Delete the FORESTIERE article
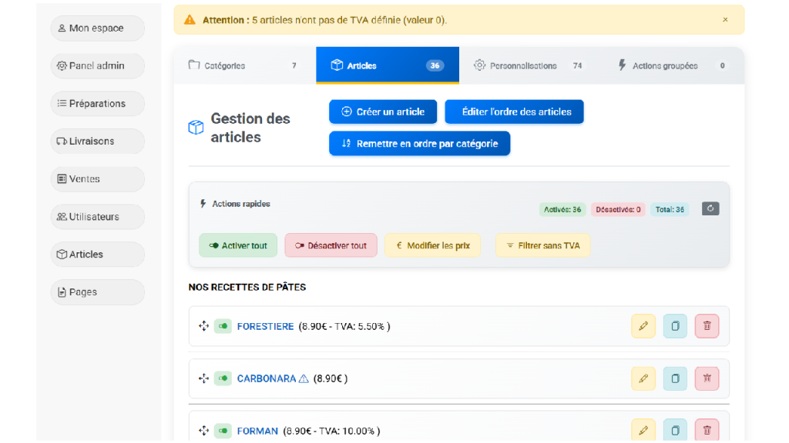This screenshot has height=443, width=789. [x=707, y=326]
